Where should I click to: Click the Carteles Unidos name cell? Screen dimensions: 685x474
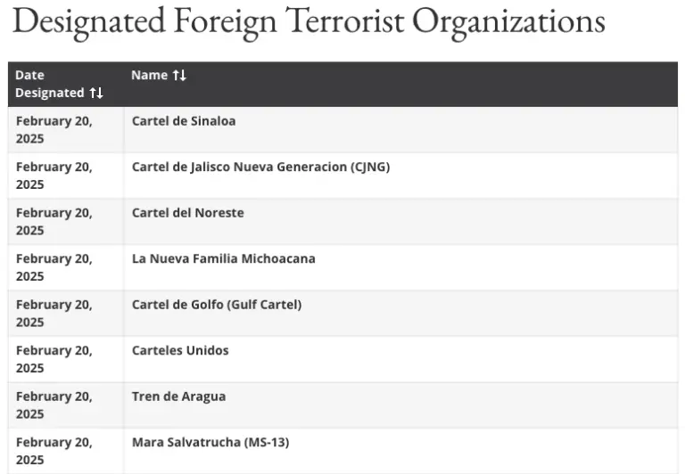click(180, 350)
